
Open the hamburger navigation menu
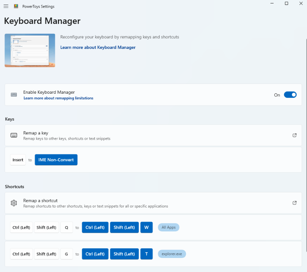pyautogui.click(x=6, y=6)
